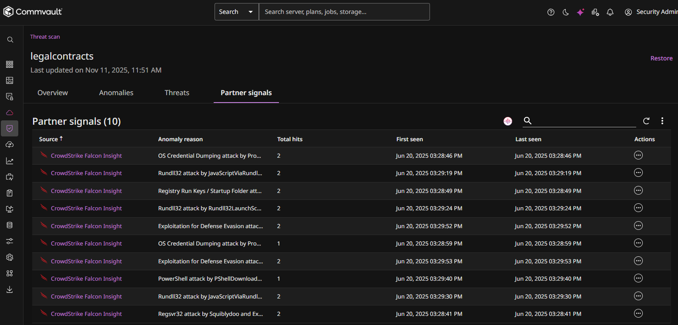Image resolution: width=678 pixels, height=325 pixels.
Task: Toggle dark mode moon icon
Action: pos(566,12)
